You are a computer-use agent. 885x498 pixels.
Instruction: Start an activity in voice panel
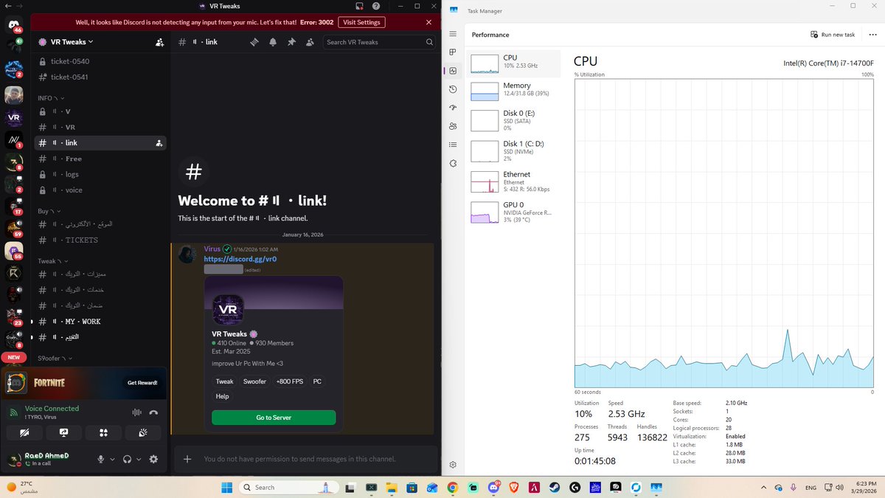click(104, 432)
